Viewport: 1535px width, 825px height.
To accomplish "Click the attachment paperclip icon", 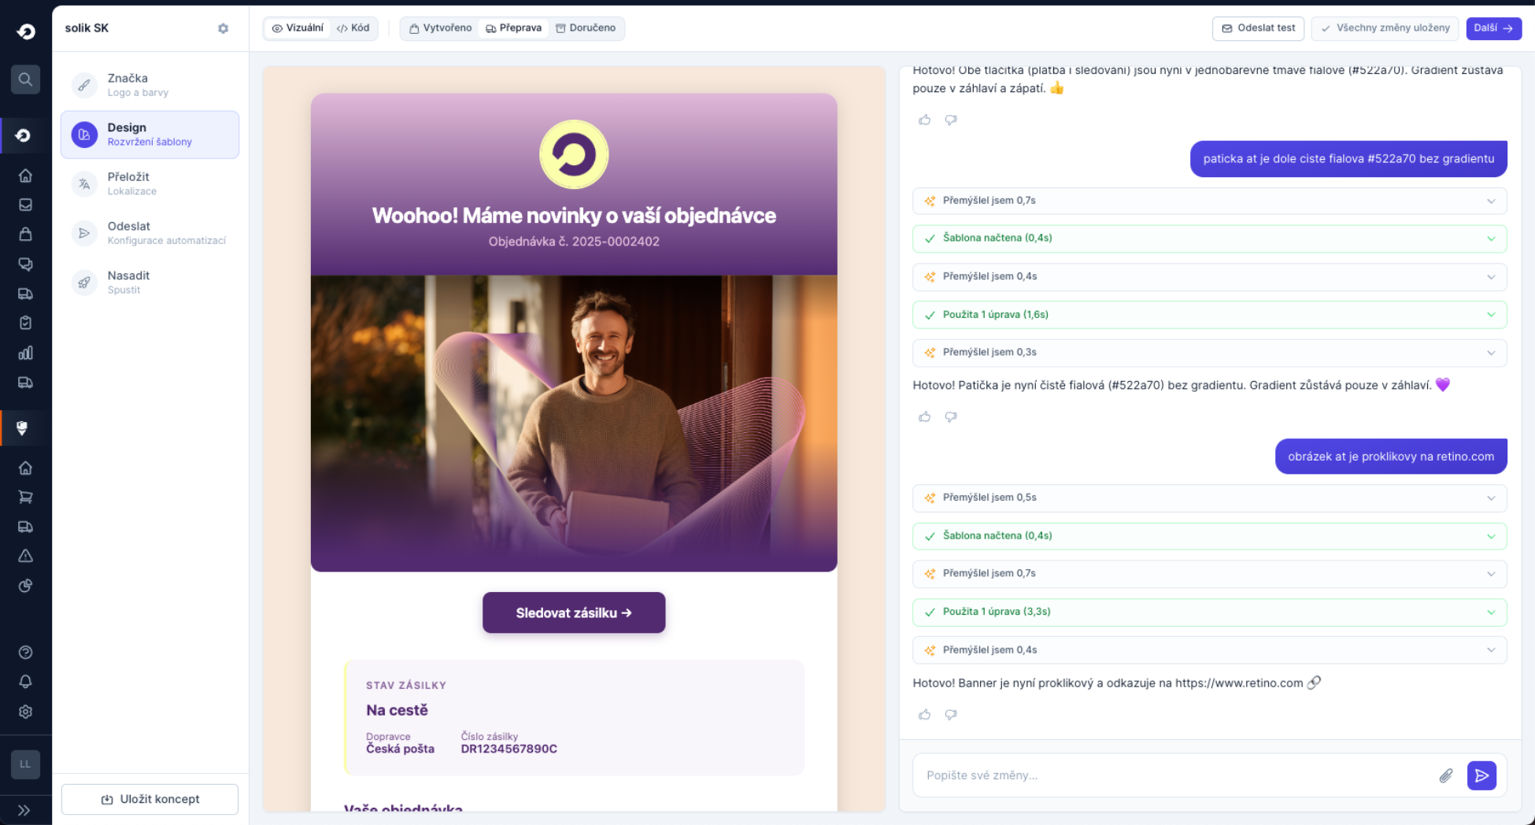I will coord(1445,775).
